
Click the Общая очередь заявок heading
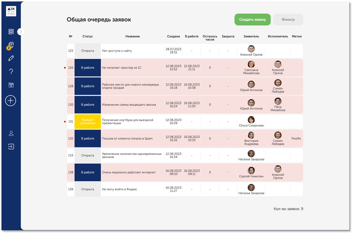pyautogui.click(x=99, y=20)
